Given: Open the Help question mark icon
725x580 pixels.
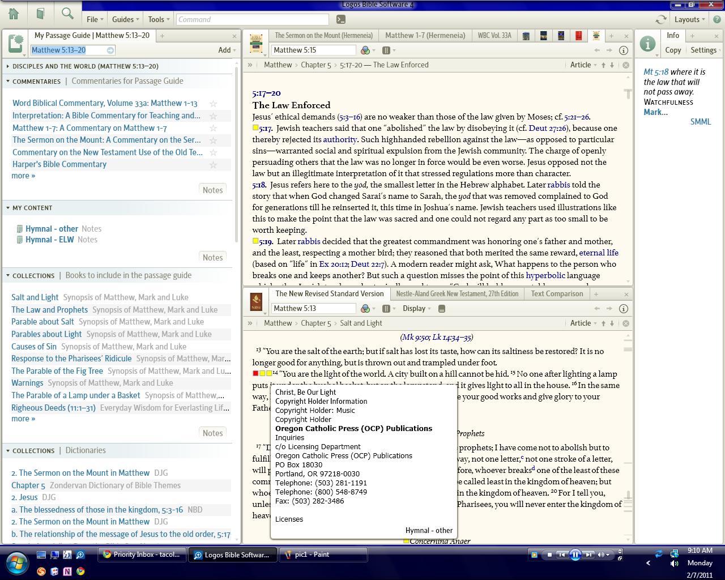Looking at the screenshot, I should coord(717,19).
